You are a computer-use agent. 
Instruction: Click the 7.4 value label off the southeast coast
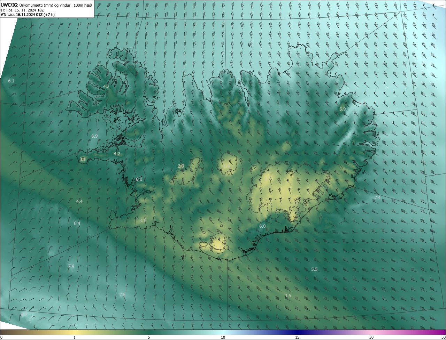377,197
